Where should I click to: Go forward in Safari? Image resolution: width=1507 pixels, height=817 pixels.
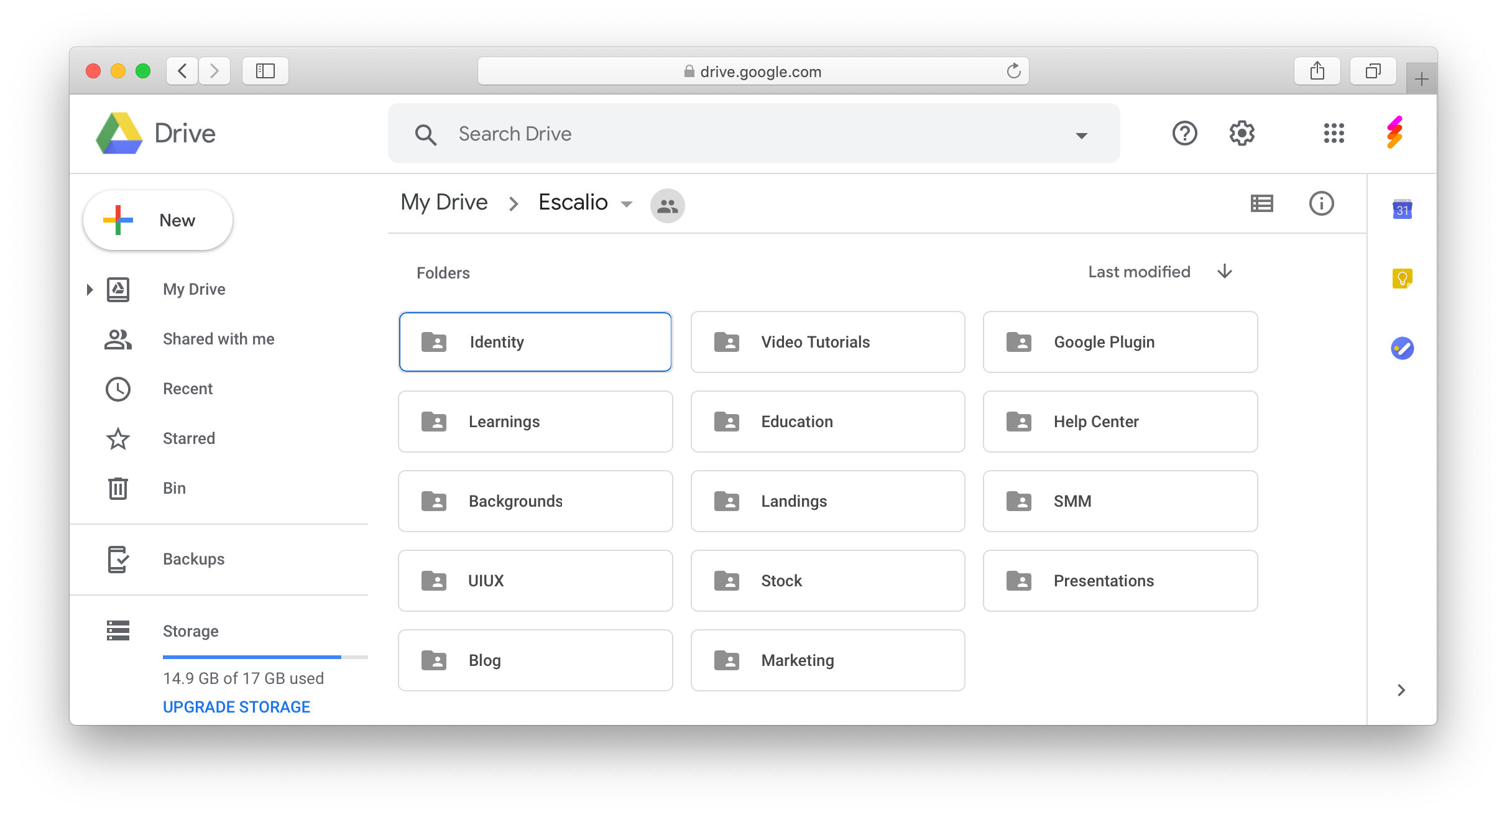214,71
